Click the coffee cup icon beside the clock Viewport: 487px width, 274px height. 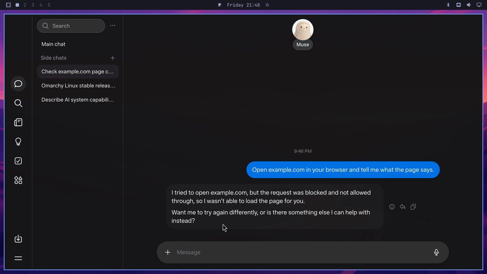point(220,5)
